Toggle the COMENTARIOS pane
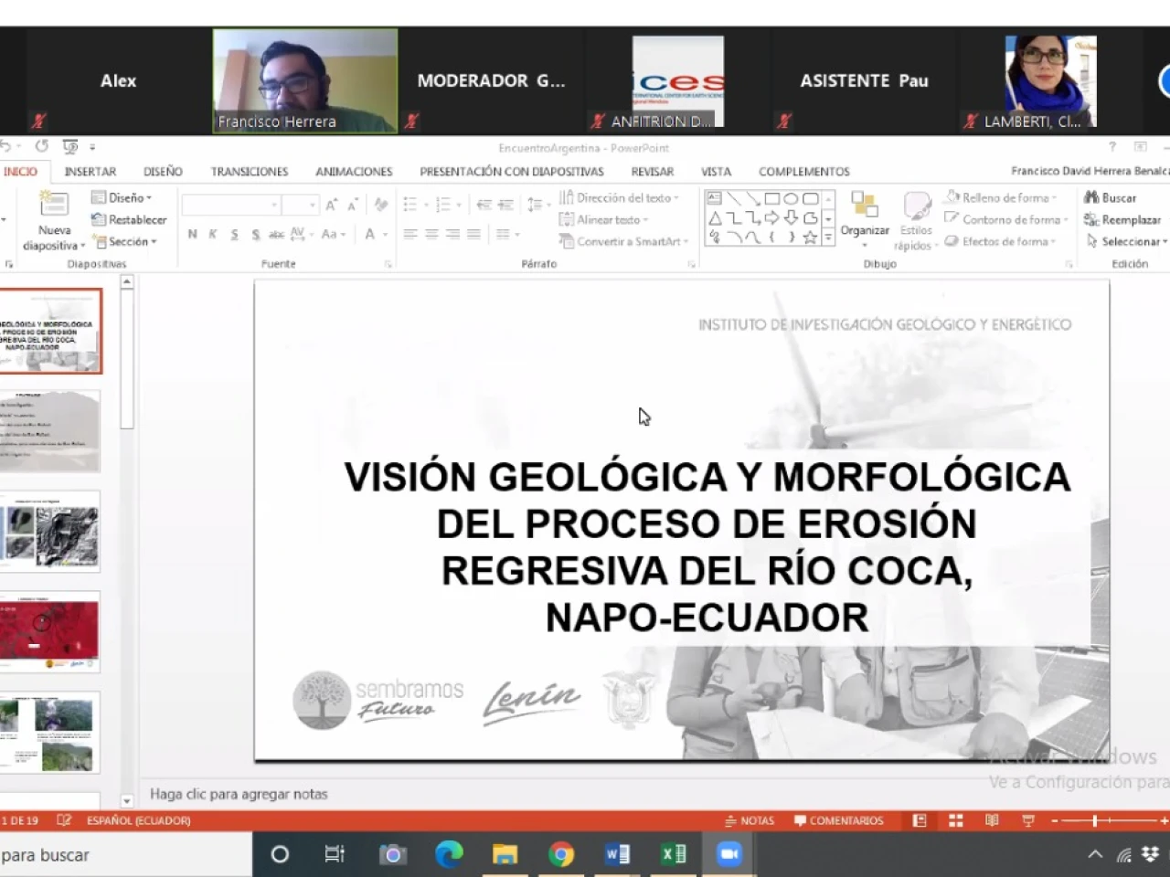The width and height of the screenshot is (1170, 877). (839, 820)
